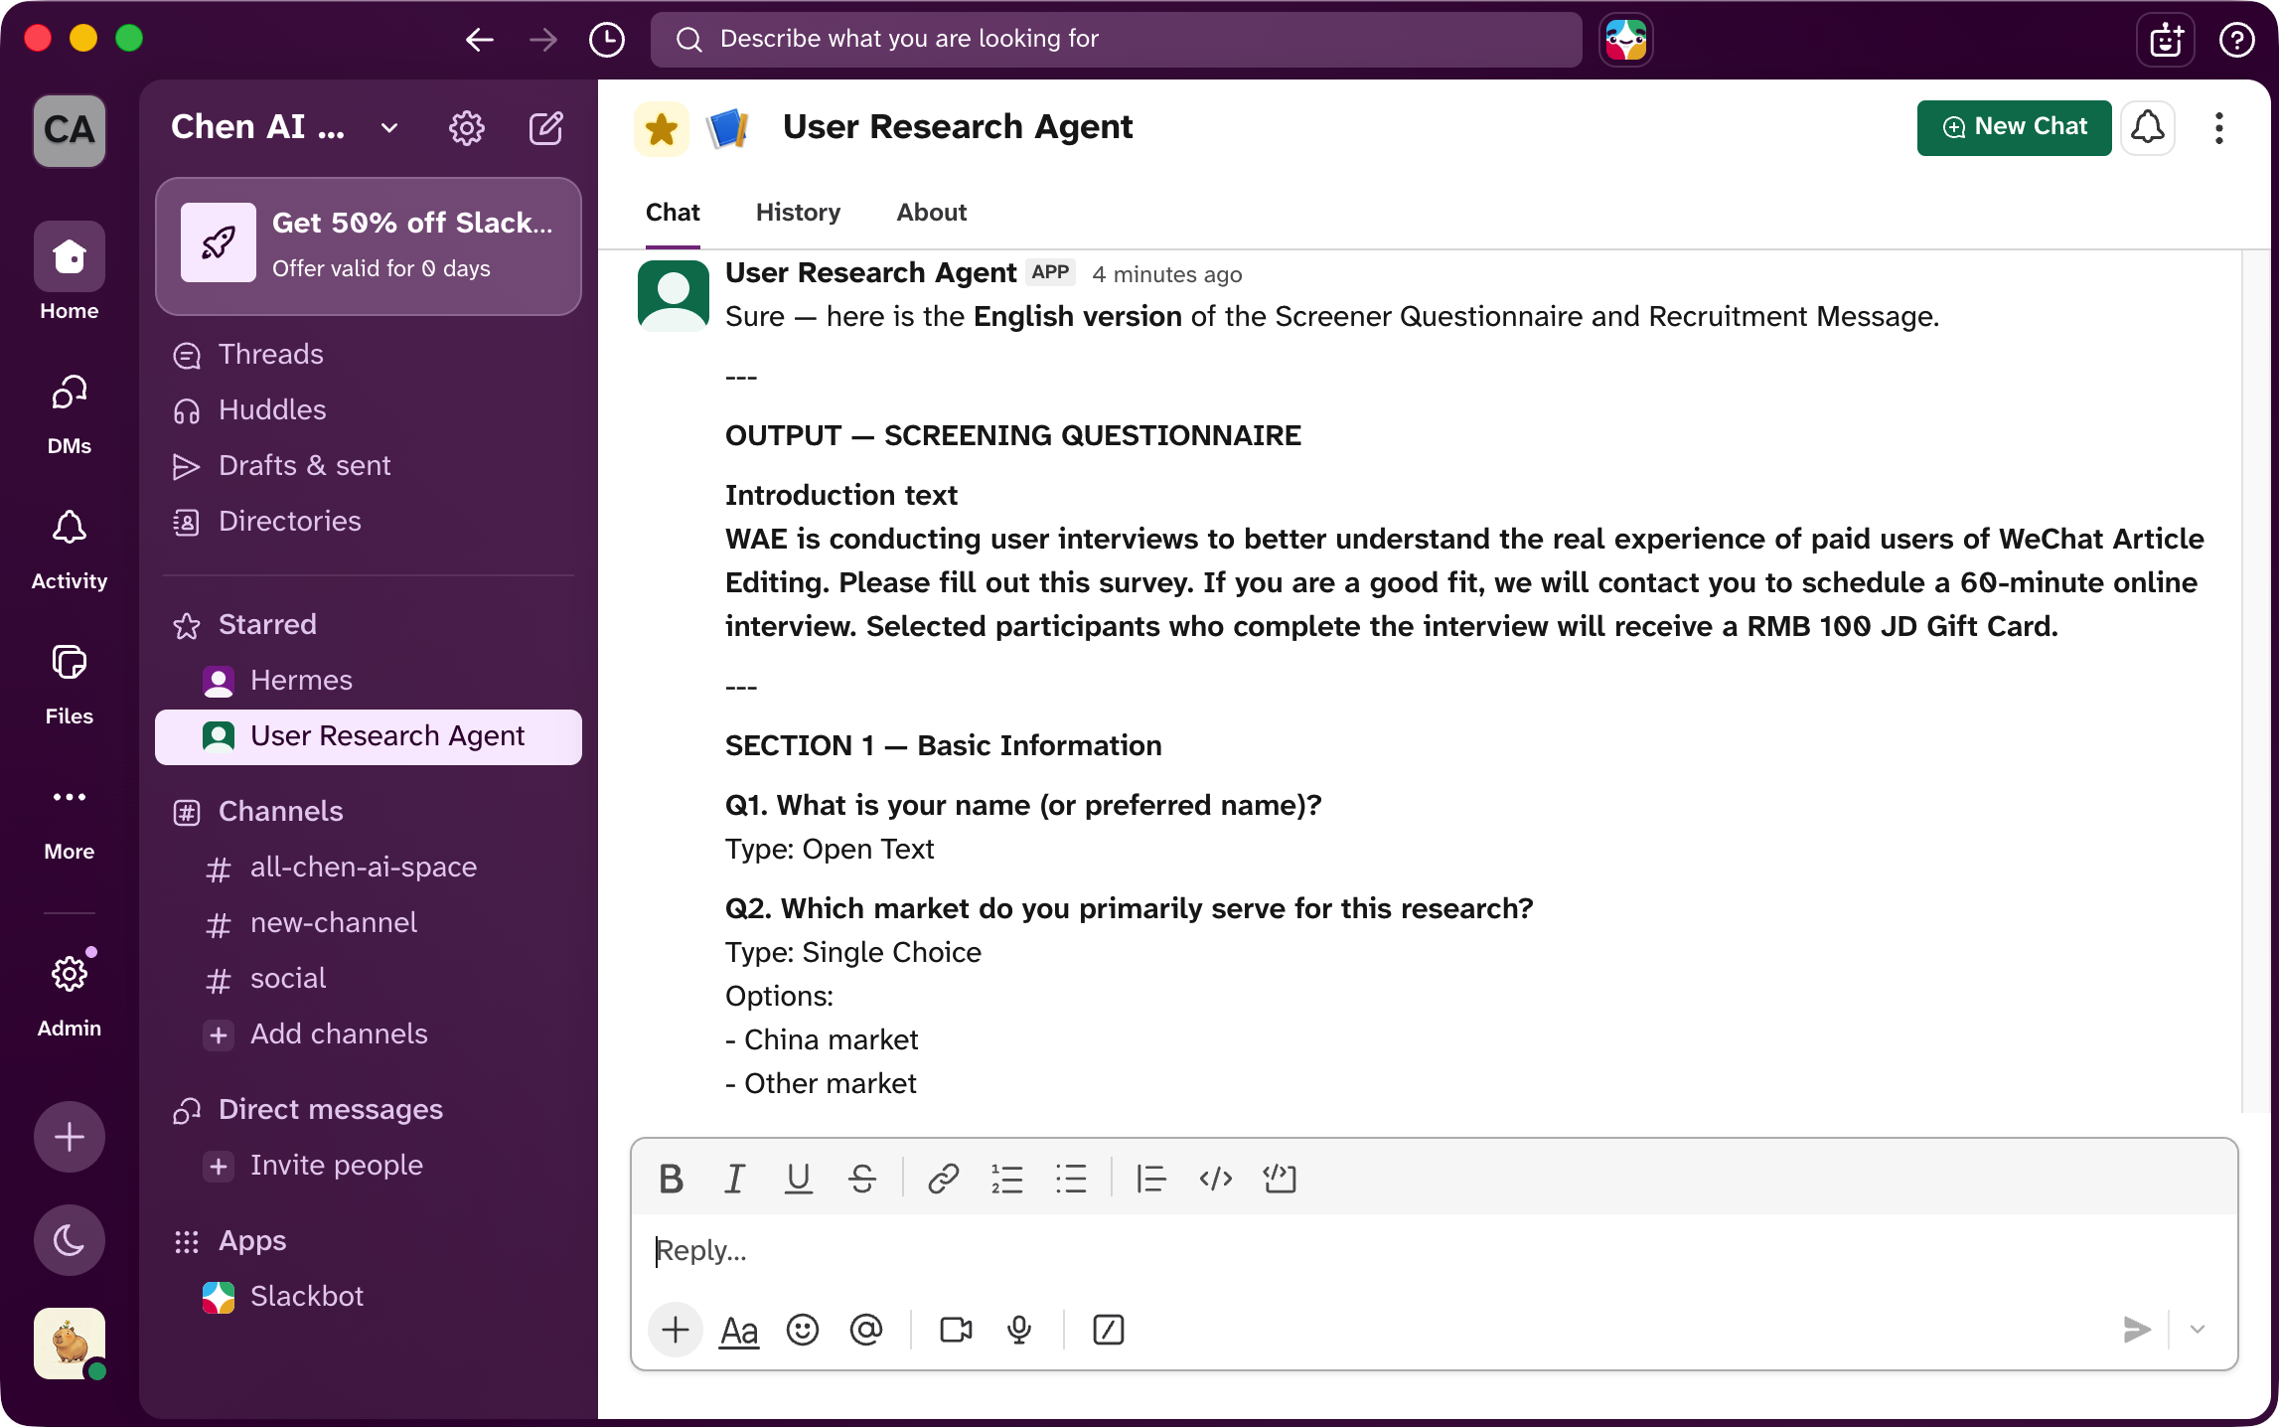Start an ordered list in the composer
This screenshot has width=2279, height=1427.
(x=1006, y=1179)
